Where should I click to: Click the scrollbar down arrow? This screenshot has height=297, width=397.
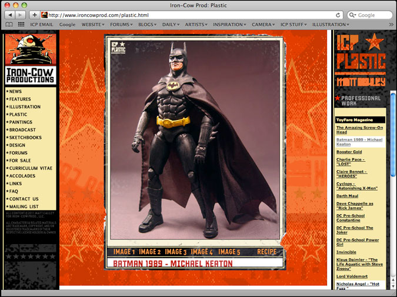(x=393, y=286)
